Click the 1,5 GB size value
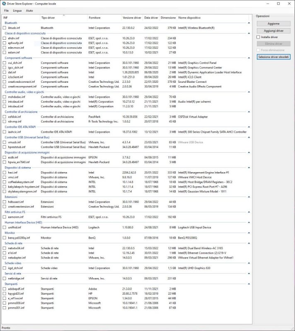The height and width of the screenshot is (331, 295). click(x=172, y=268)
